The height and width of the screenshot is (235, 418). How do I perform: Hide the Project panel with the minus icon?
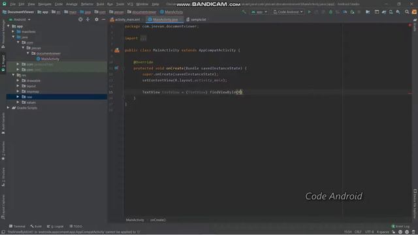tap(103, 20)
